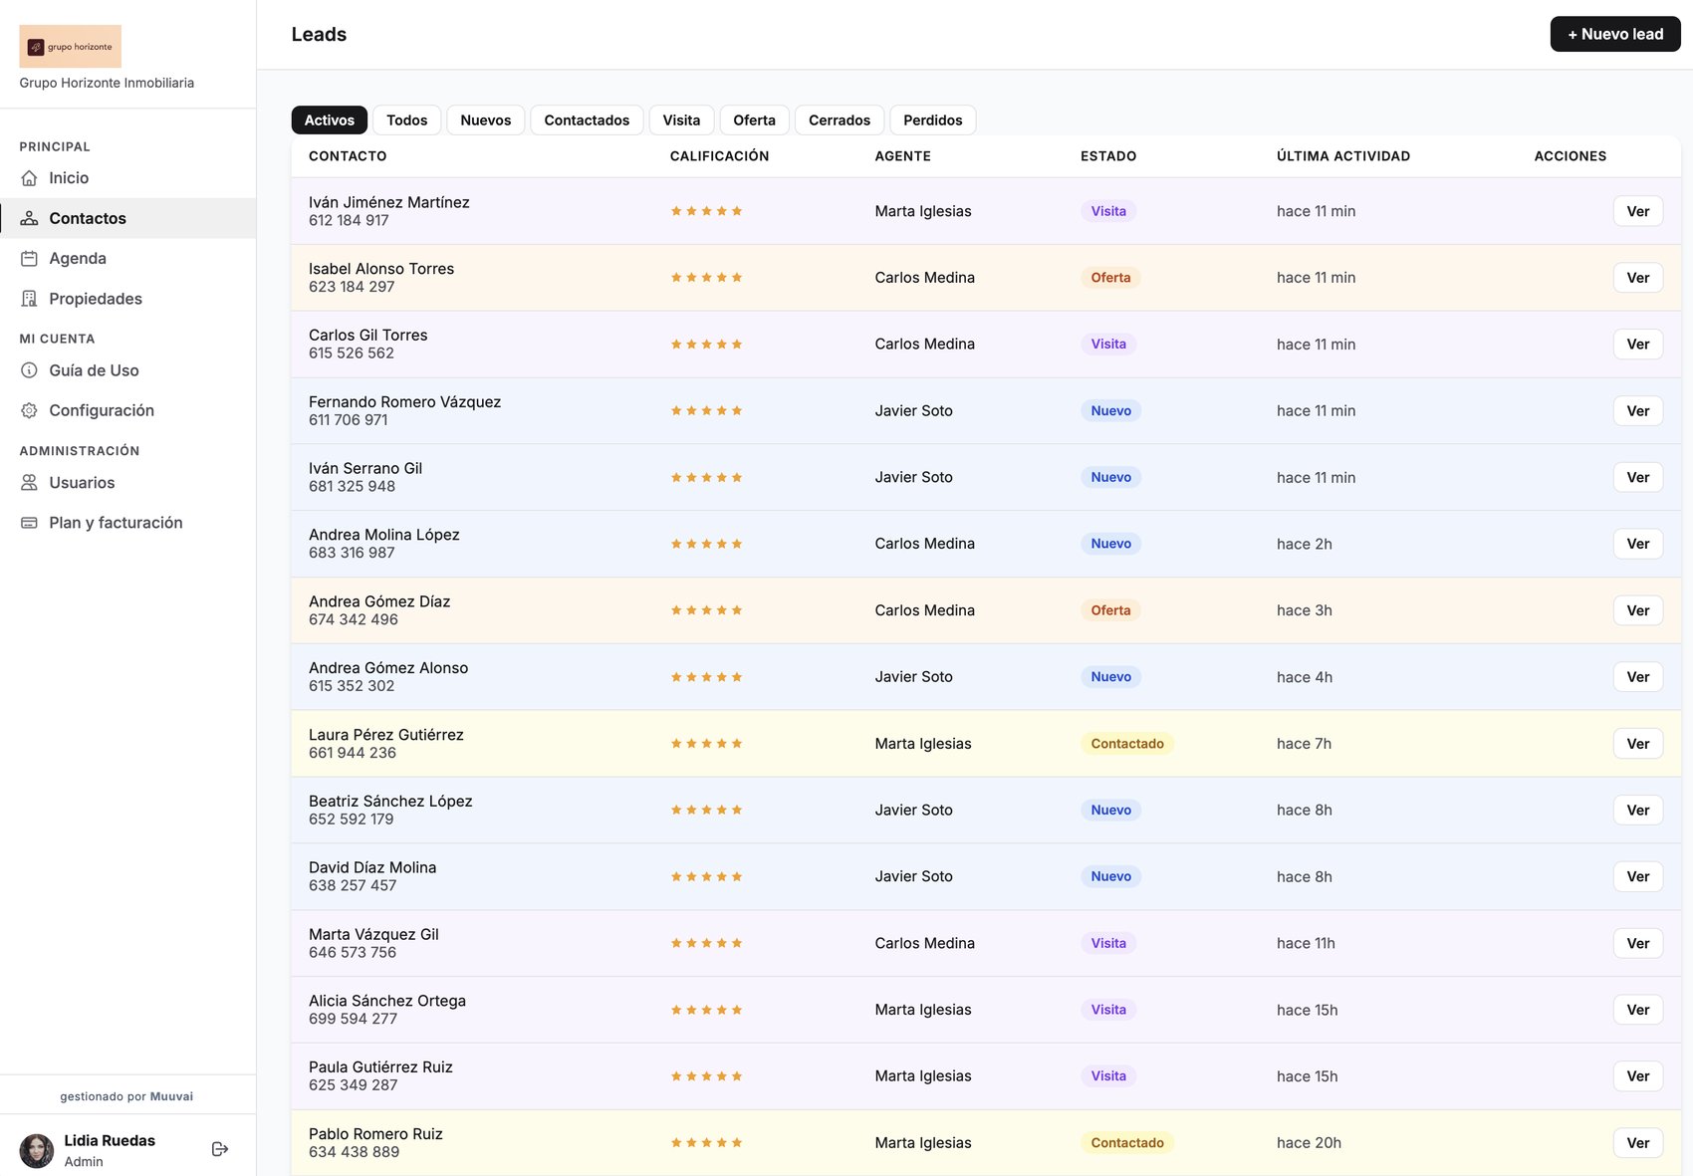Image resolution: width=1693 pixels, height=1176 pixels.
Task: Click the Usuarios icon in sidebar
Action: (30, 483)
